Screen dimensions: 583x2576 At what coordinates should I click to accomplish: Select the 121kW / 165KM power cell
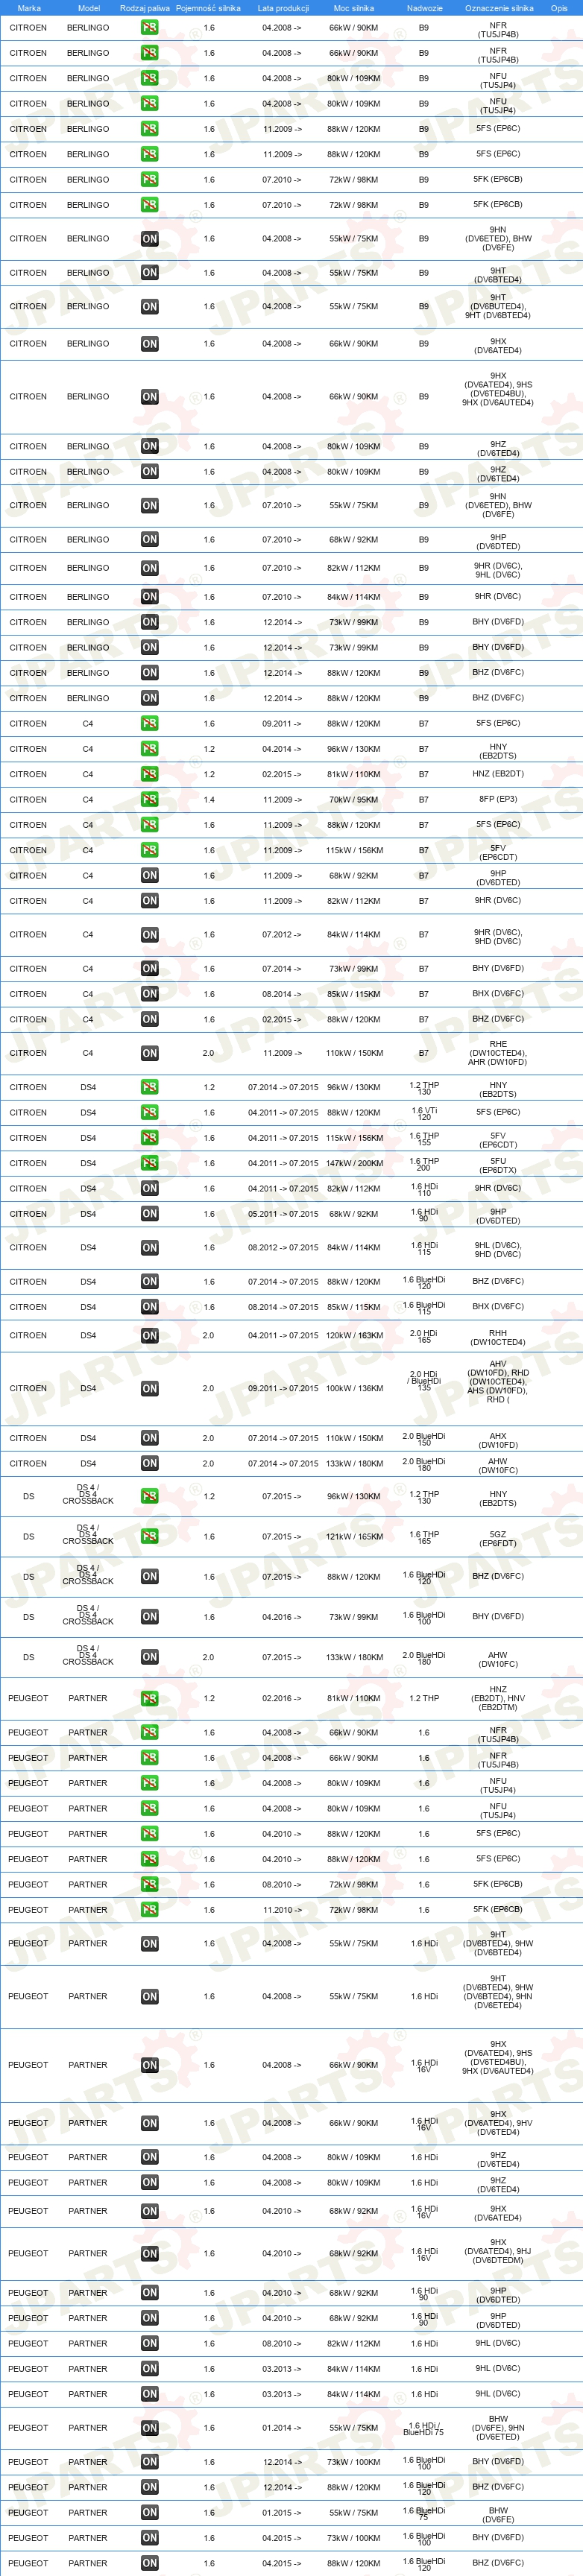coord(354,1537)
